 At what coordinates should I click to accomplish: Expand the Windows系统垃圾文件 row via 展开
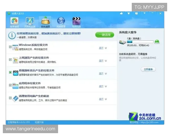pos(103,48)
